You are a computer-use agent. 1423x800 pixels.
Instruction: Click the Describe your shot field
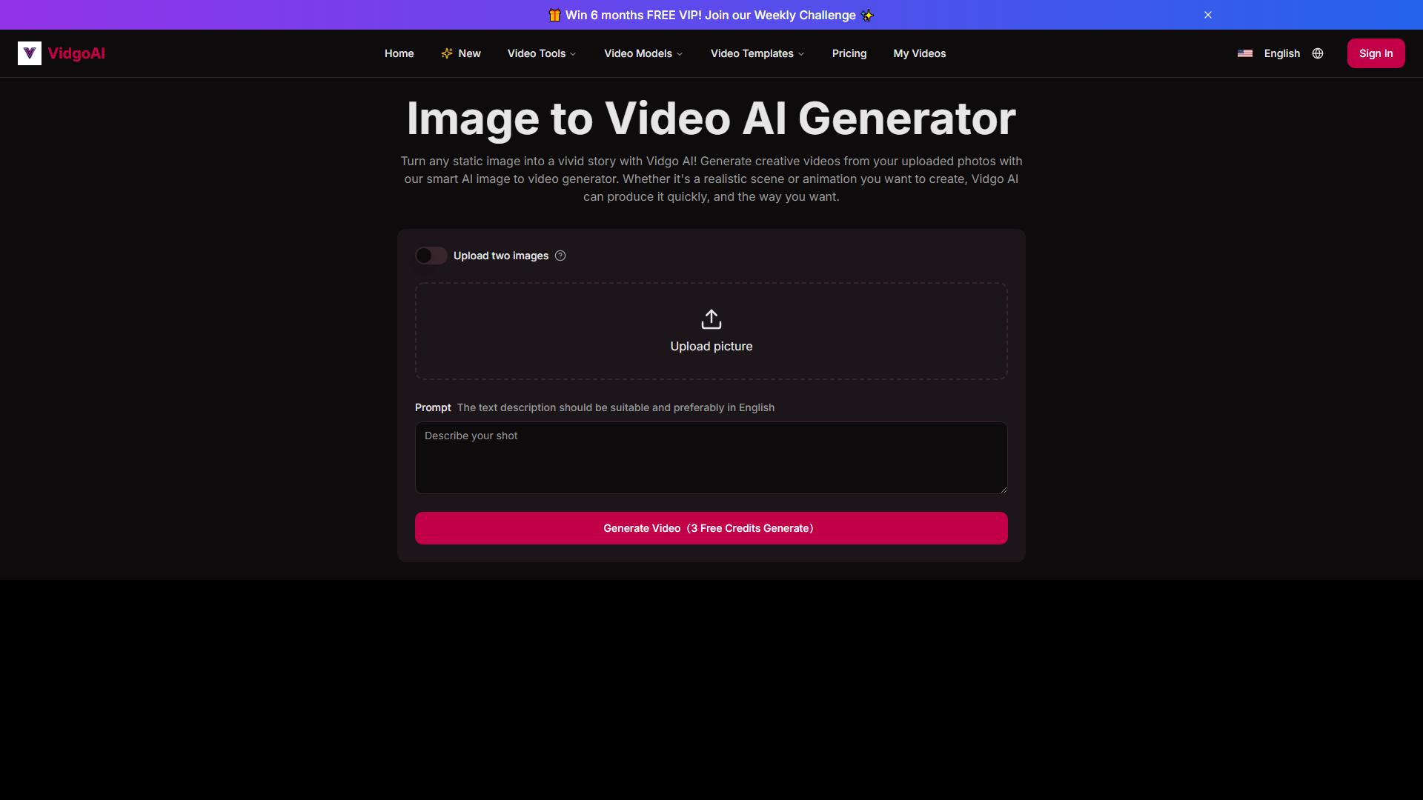pos(711,458)
